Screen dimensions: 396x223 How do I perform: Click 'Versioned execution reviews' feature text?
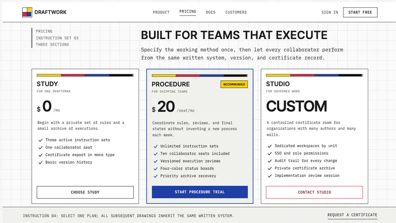(x=190, y=161)
